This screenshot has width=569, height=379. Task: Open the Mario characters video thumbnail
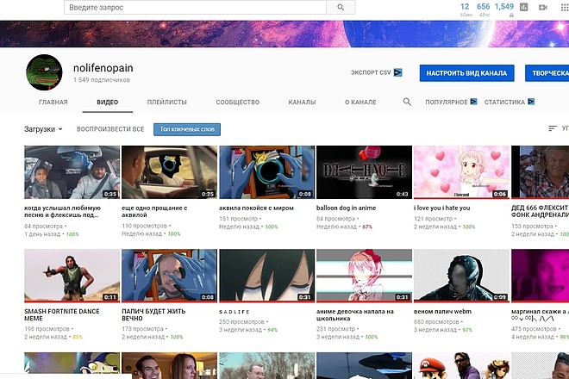pyautogui.click(x=461, y=365)
